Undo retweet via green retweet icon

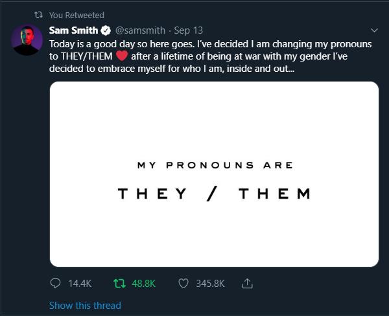[x=119, y=283]
